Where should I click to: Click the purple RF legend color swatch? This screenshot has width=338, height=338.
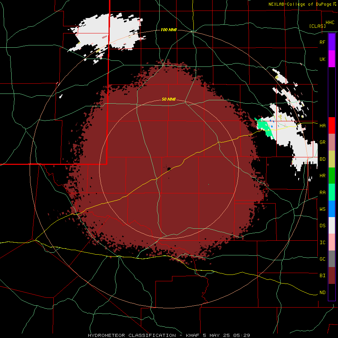coord(332,42)
